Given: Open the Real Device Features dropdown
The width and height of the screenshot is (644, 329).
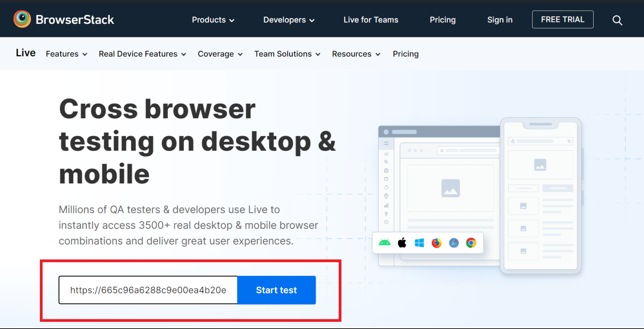Looking at the screenshot, I should pos(142,54).
